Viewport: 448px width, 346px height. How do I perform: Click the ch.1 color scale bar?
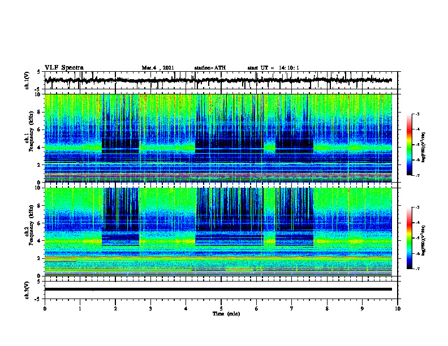[x=410, y=145]
